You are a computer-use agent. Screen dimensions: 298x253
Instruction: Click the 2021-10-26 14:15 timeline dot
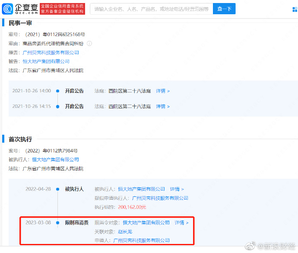57,107
